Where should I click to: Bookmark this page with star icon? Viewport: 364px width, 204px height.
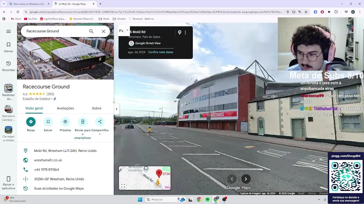(x=306, y=12)
